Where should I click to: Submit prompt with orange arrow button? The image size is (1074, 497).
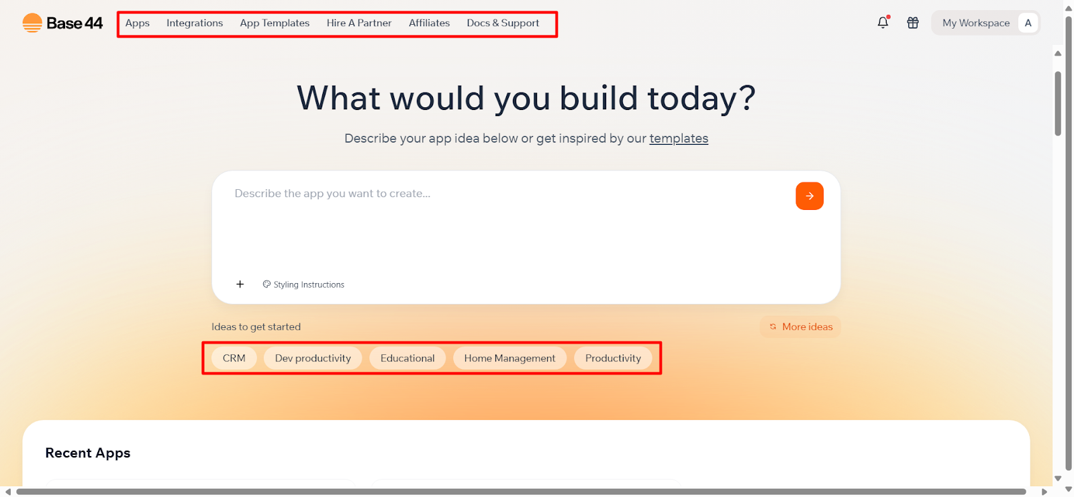point(810,196)
